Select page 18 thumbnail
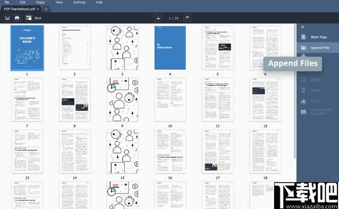The width and height of the screenshot is (339, 209). pyautogui.click(x=265, y=151)
